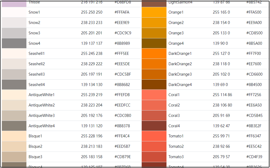Click RGB value 255 245 238
Viewport: 270px width, 168px height.
click(92, 54)
